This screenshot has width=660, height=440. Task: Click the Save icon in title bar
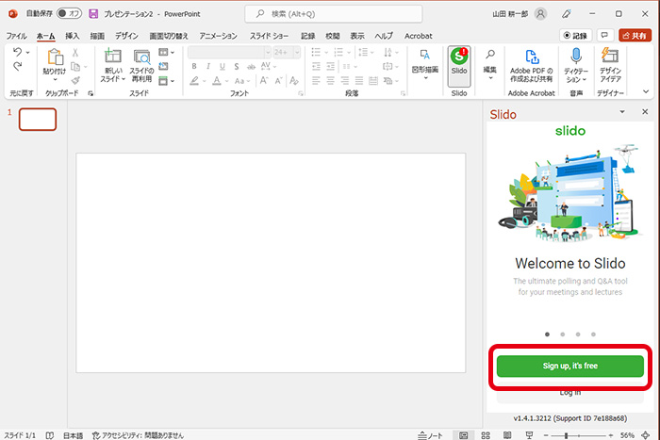pyautogui.click(x=93, y=14)
